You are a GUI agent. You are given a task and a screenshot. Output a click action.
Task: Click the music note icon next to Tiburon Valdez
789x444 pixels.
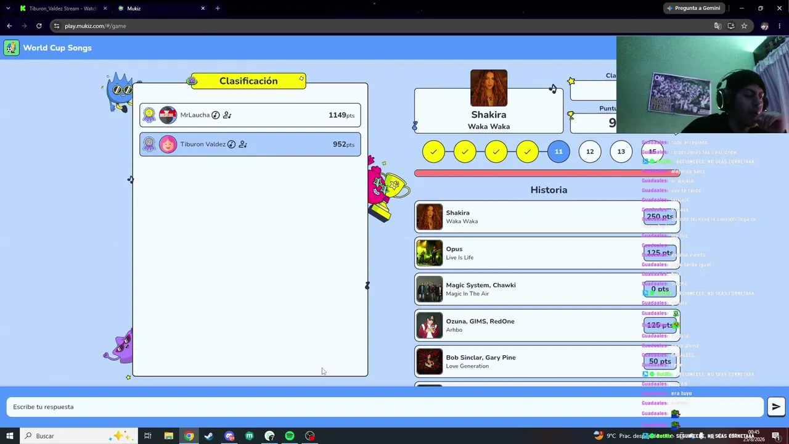pos(231,144)
